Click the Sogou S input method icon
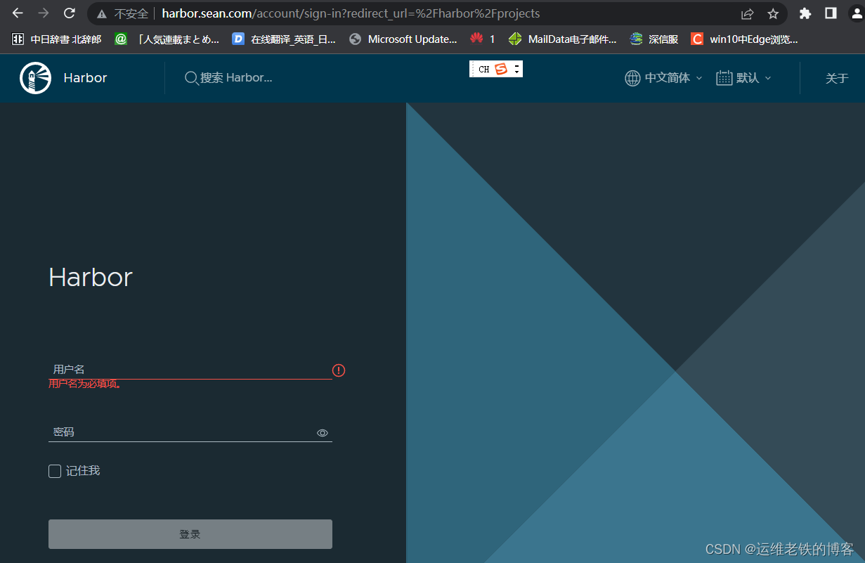865x563 pixels. [x=501, y=69]
